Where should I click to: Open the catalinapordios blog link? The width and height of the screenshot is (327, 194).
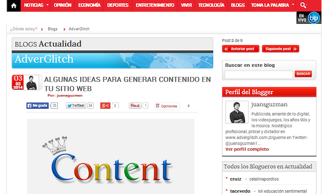tap(264, 179)
